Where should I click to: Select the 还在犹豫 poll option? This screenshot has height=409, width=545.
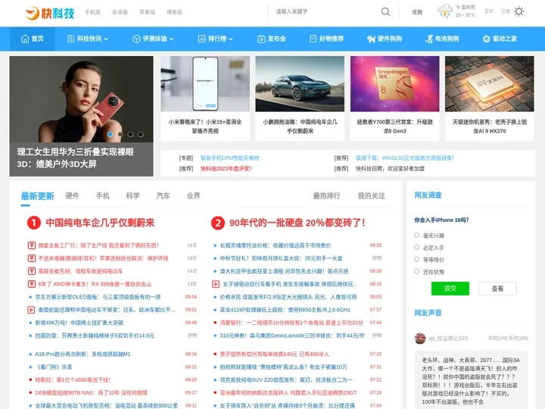[x=417, y=272]
